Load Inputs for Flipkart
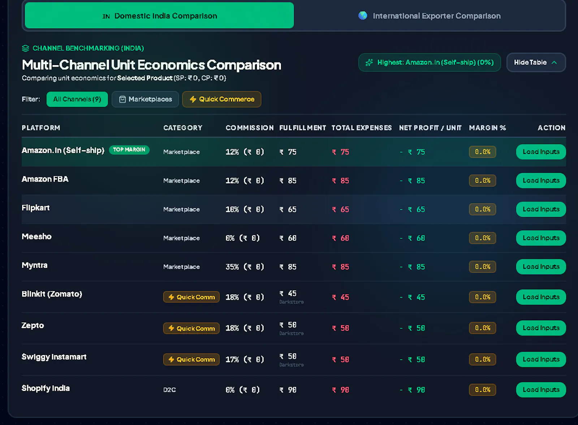The image size is (578, 425). (x=541, y=209)
